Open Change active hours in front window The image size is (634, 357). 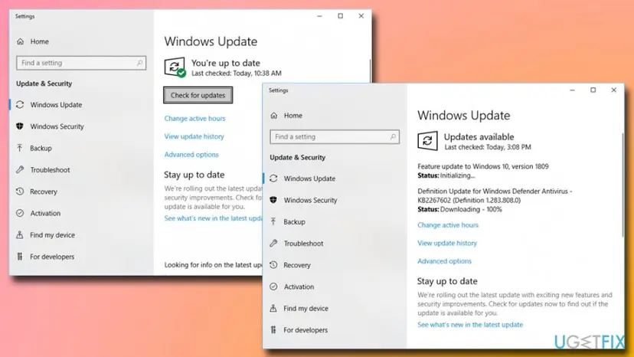tap(448, 225)
